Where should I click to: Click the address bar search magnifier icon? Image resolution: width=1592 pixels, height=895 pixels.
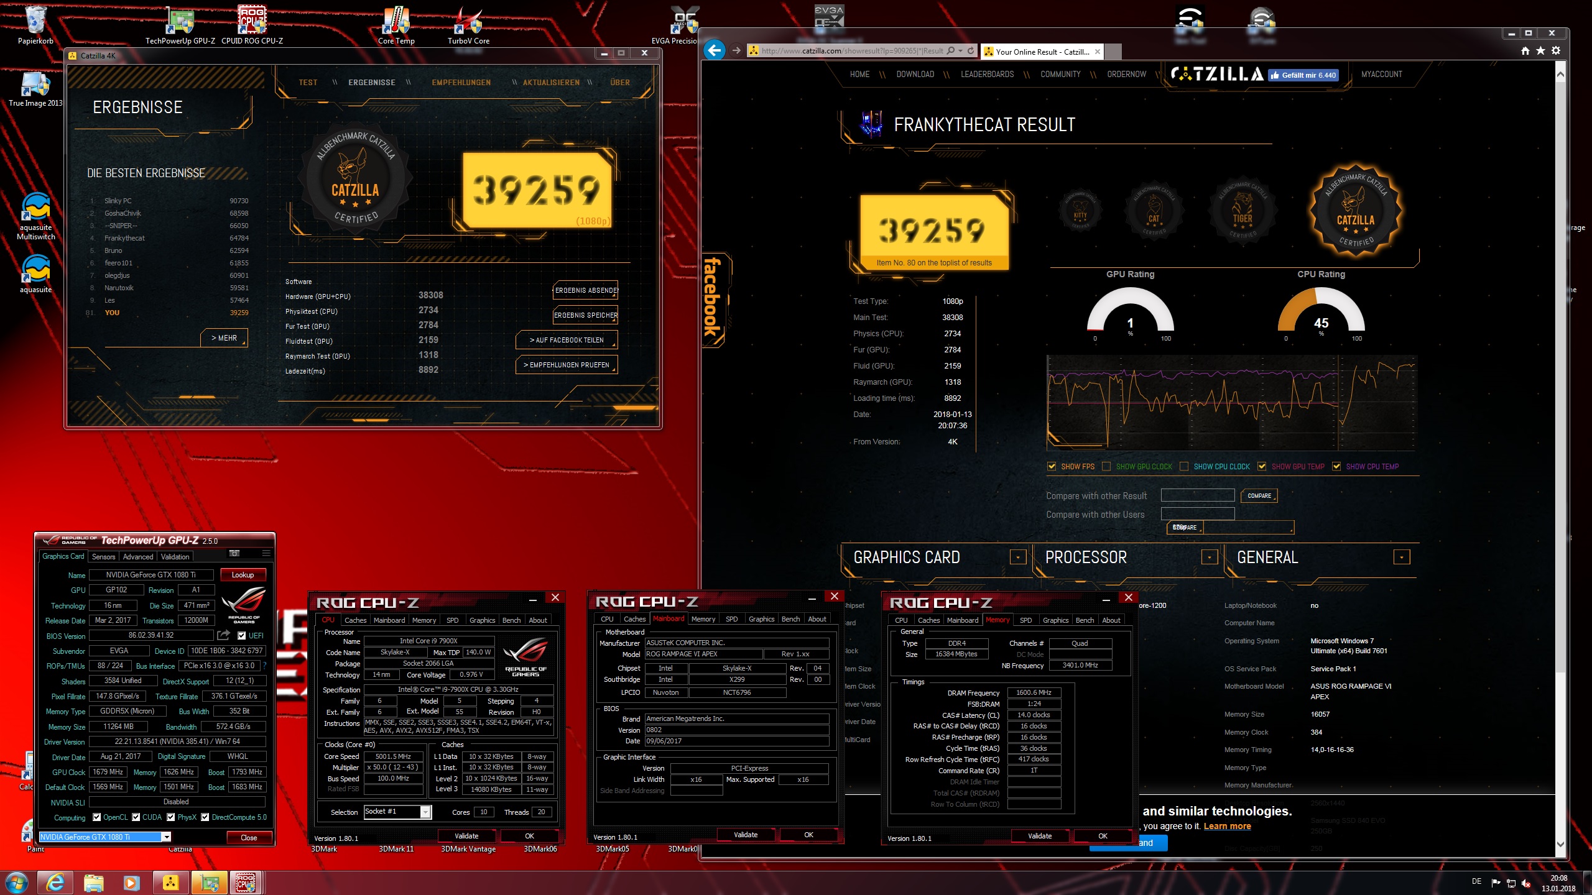(x=950, y=50)
